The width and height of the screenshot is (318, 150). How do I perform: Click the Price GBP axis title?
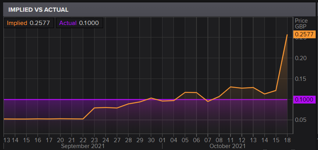(301, 23)
